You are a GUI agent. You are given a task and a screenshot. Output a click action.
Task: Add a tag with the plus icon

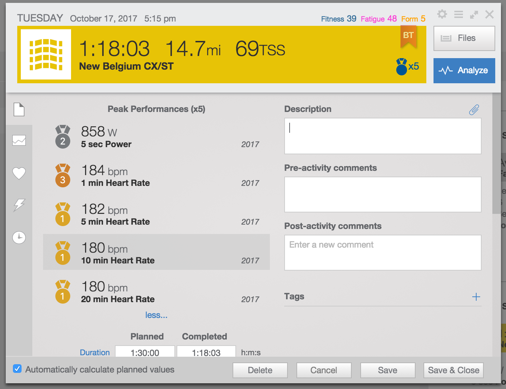pos(476,297)
